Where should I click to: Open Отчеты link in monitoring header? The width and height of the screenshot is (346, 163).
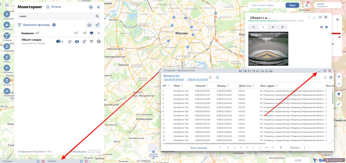coord(54,7)
